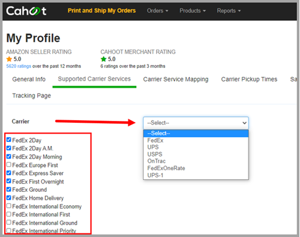Select FedEx from carrier list
The image size is (300, 237).
point(196,140)
